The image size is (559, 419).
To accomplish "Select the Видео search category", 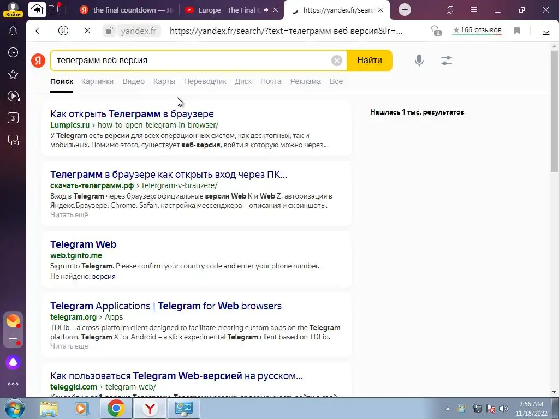I will click(x=133, y=81).
